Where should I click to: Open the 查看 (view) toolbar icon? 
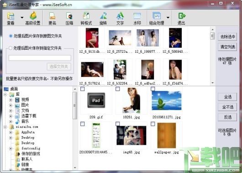pos(11,18)
